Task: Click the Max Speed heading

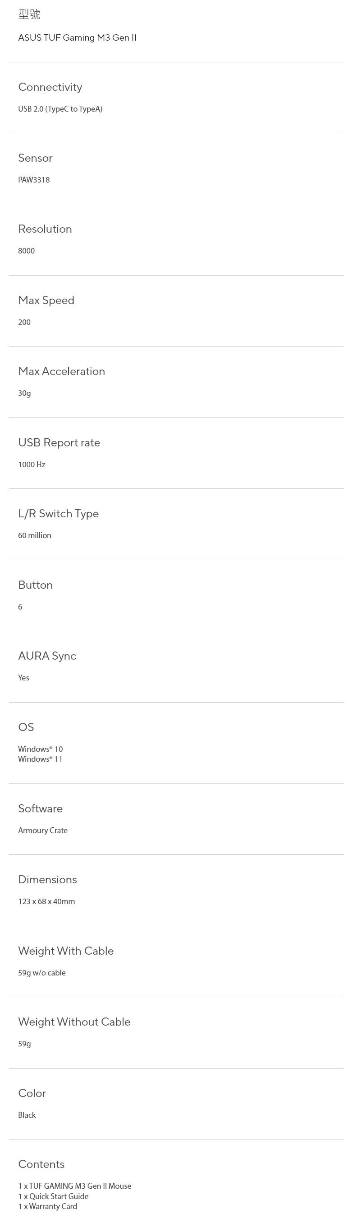Action: (x=46, y=300)
